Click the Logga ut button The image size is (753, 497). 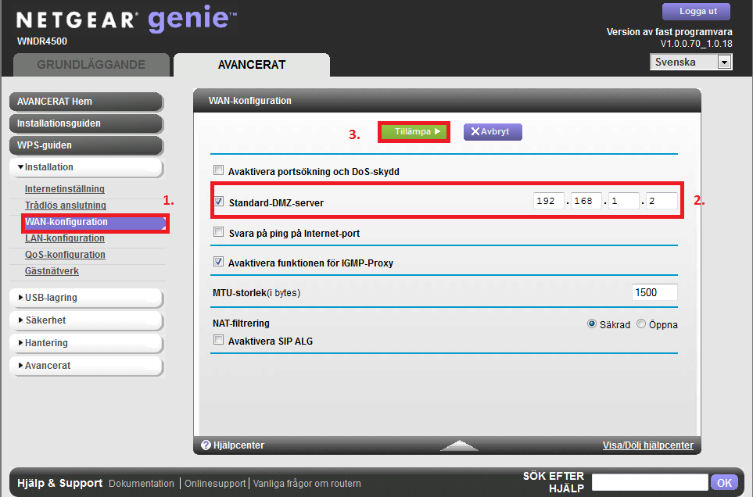coord(695,11)
